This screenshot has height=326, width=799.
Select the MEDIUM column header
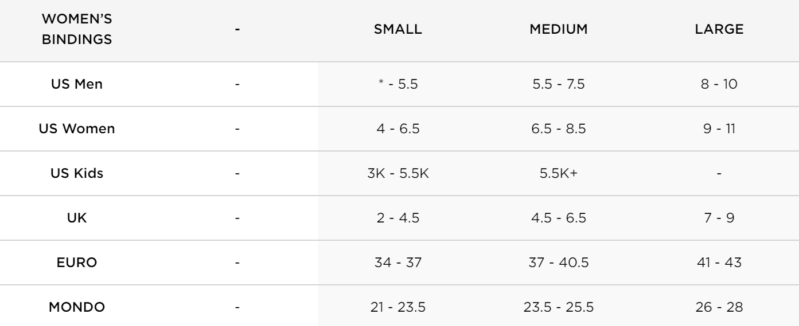tap(558, 30)
